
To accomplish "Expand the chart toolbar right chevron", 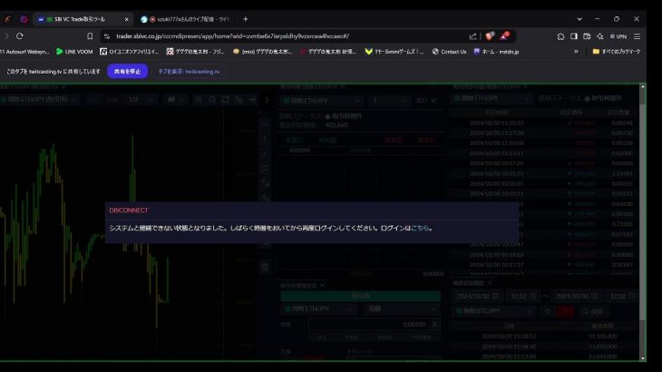I will [x=267, y=100].
